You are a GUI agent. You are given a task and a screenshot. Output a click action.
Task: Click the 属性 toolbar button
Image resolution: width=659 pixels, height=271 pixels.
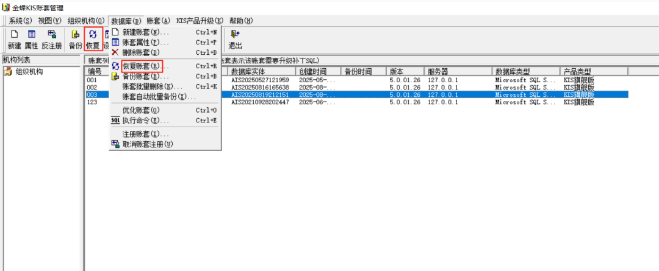[x=32, y=40]
